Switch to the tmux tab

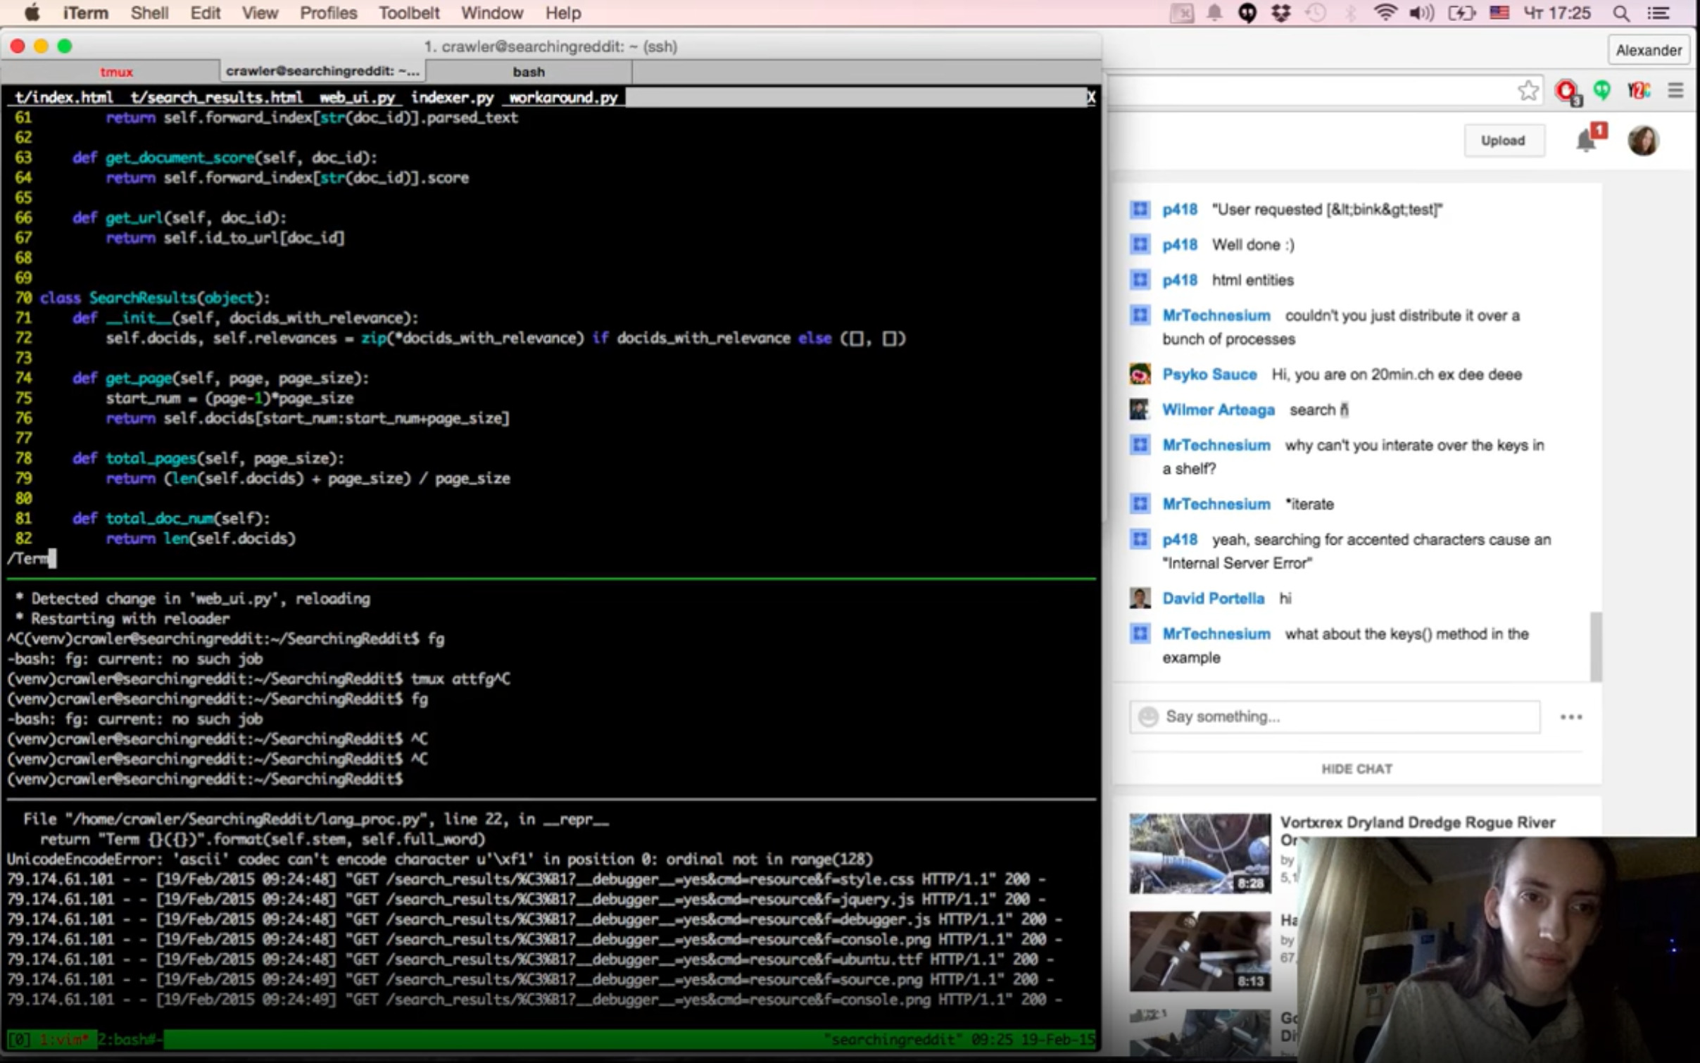pos(116,72)
